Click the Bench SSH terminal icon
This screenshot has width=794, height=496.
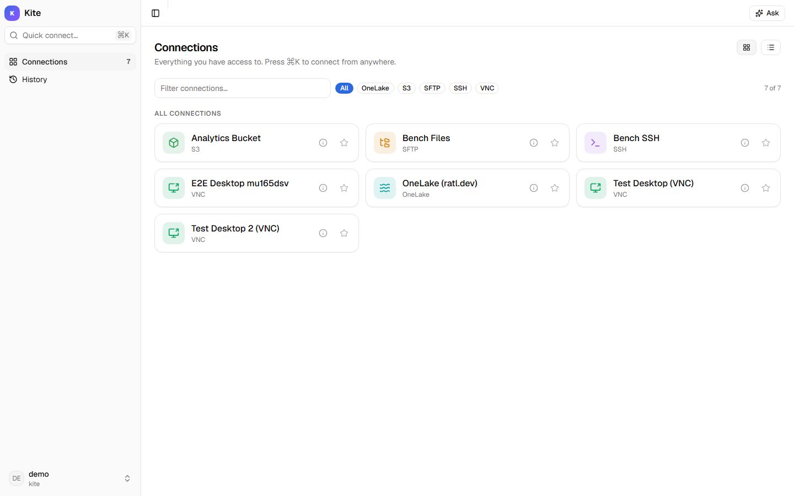click(x=595, y=143)
